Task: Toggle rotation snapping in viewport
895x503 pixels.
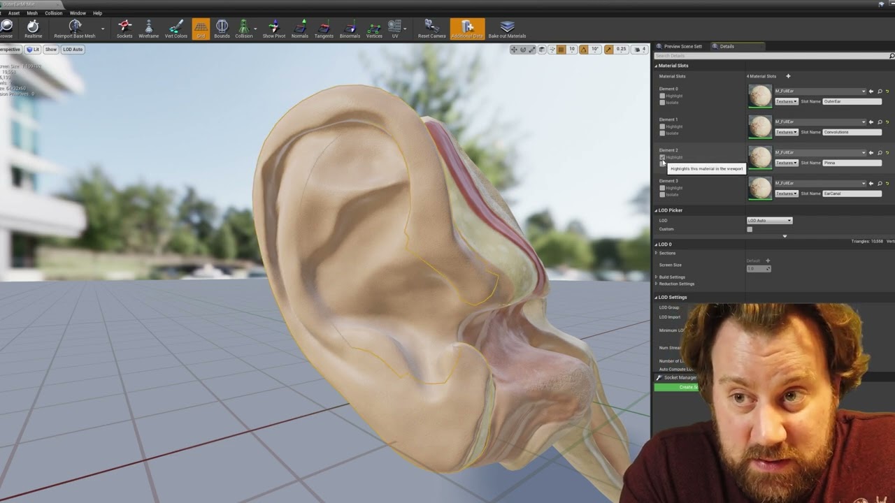Action: click(x=584, y=50)
